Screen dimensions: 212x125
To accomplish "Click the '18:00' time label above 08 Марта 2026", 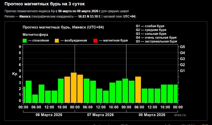I will click(x=165, y=107).
